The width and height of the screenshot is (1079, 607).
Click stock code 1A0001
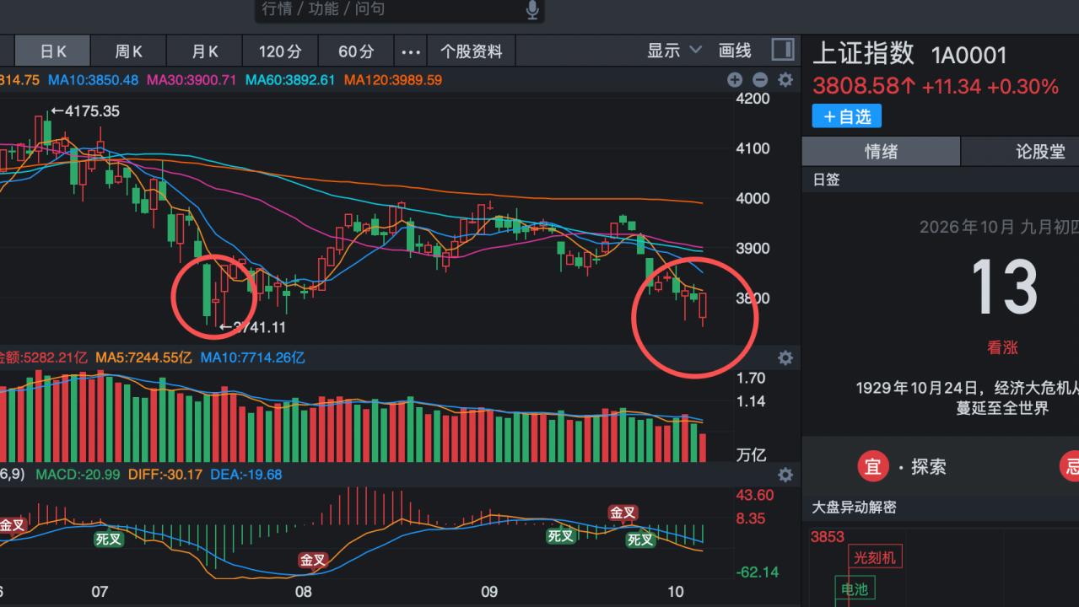969,56
